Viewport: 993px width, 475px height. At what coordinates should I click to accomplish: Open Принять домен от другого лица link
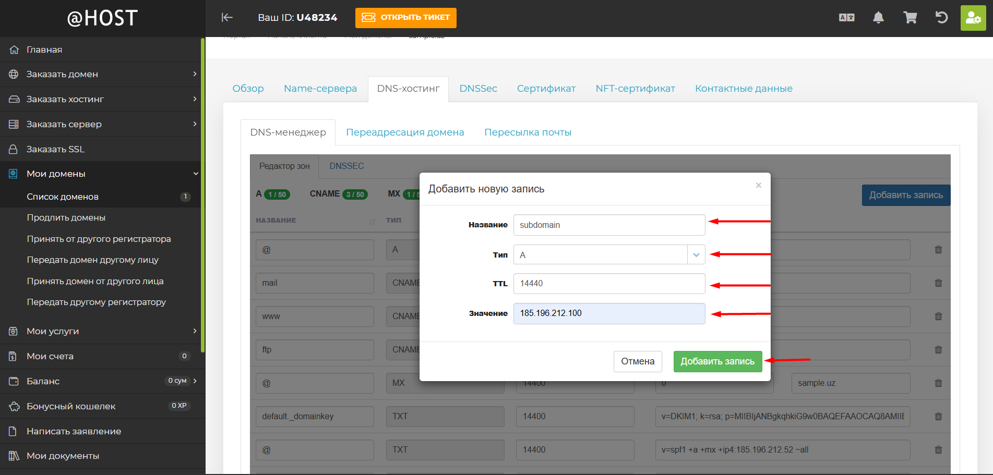tap(95, 281)
